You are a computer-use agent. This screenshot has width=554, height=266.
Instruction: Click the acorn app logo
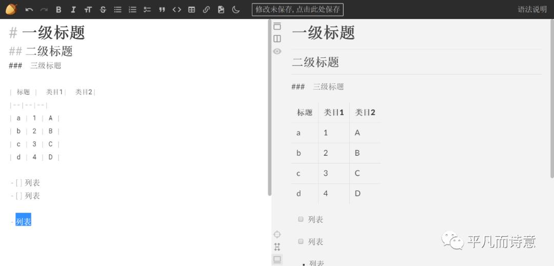coord(11,10)
